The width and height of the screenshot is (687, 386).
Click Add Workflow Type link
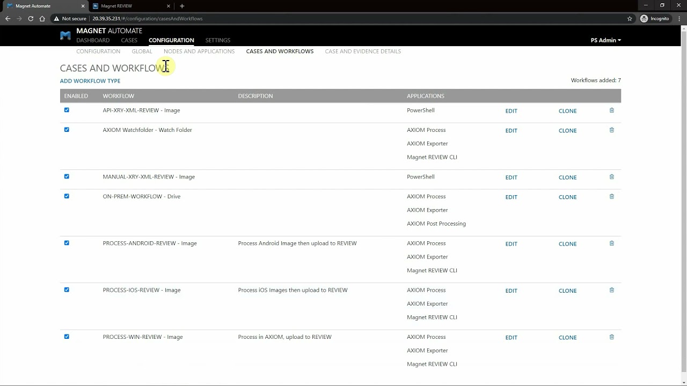click(90, 81)
